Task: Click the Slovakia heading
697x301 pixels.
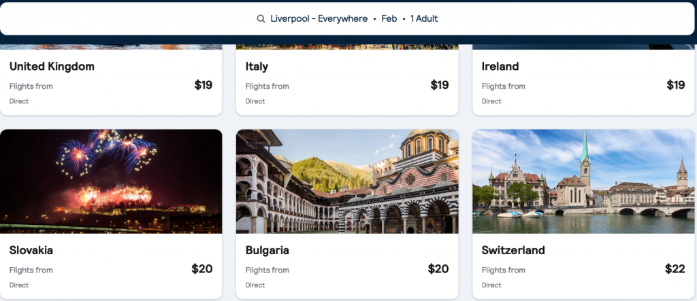Action: (31, 251)
